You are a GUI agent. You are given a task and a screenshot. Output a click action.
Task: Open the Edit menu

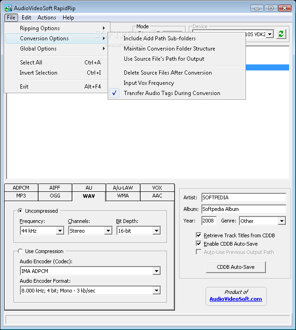26,18
